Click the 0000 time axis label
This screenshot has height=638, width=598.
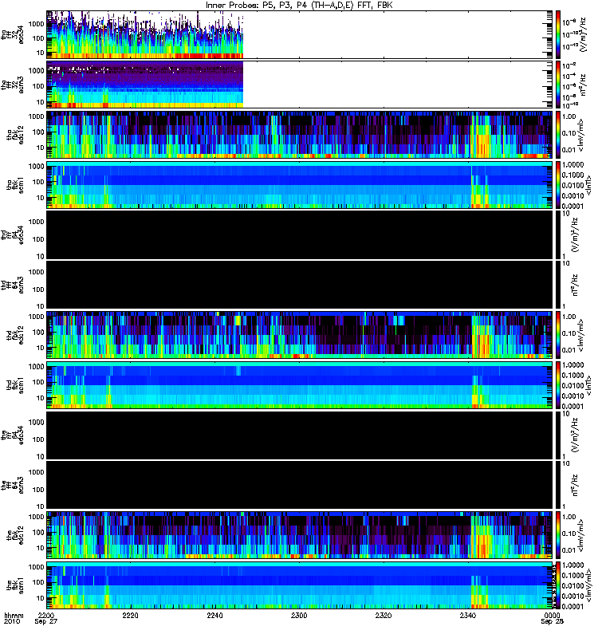point(552,615)
